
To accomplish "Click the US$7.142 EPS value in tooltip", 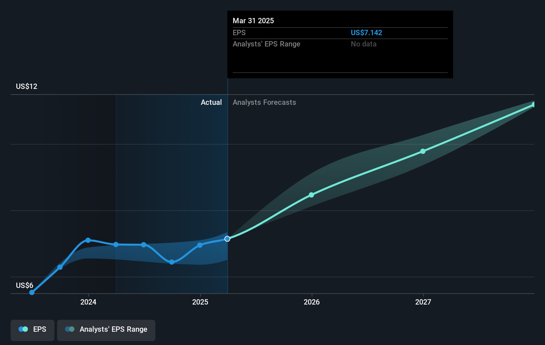I will click(x=366, y=33).
